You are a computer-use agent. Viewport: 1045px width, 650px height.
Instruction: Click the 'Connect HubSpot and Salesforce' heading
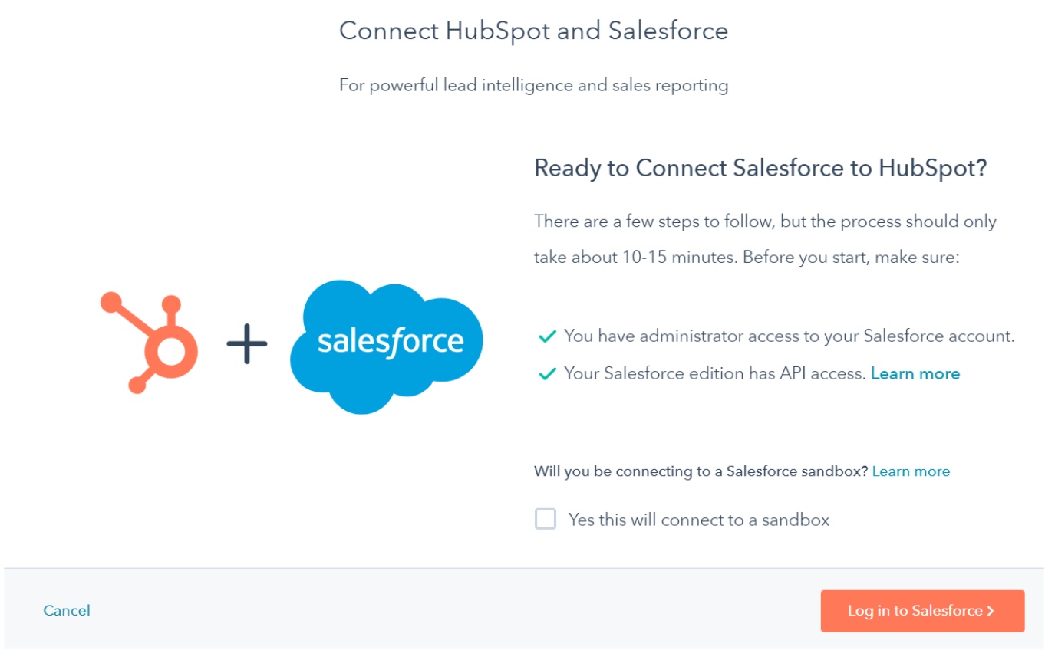(x=532, y=31)
